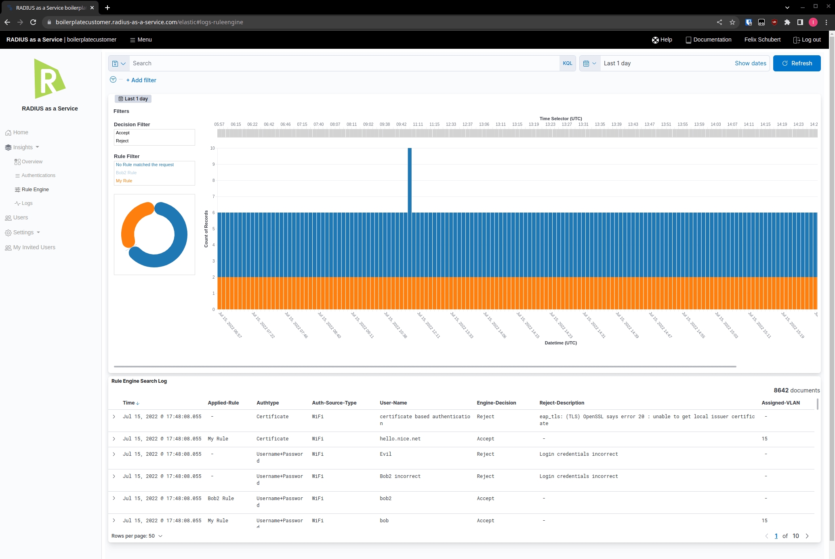The height and width of the screenshot is (559, 835).
Task: Click in the Search query field
Action: (343, 63)
